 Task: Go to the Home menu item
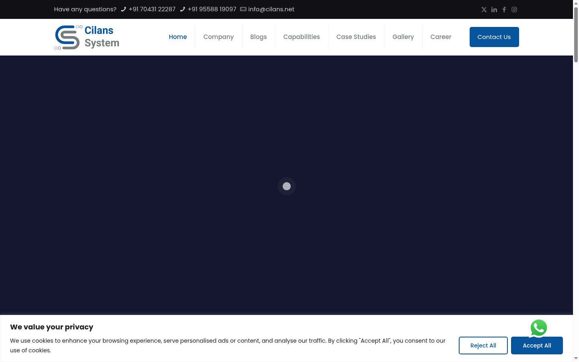tap(178, 37)
